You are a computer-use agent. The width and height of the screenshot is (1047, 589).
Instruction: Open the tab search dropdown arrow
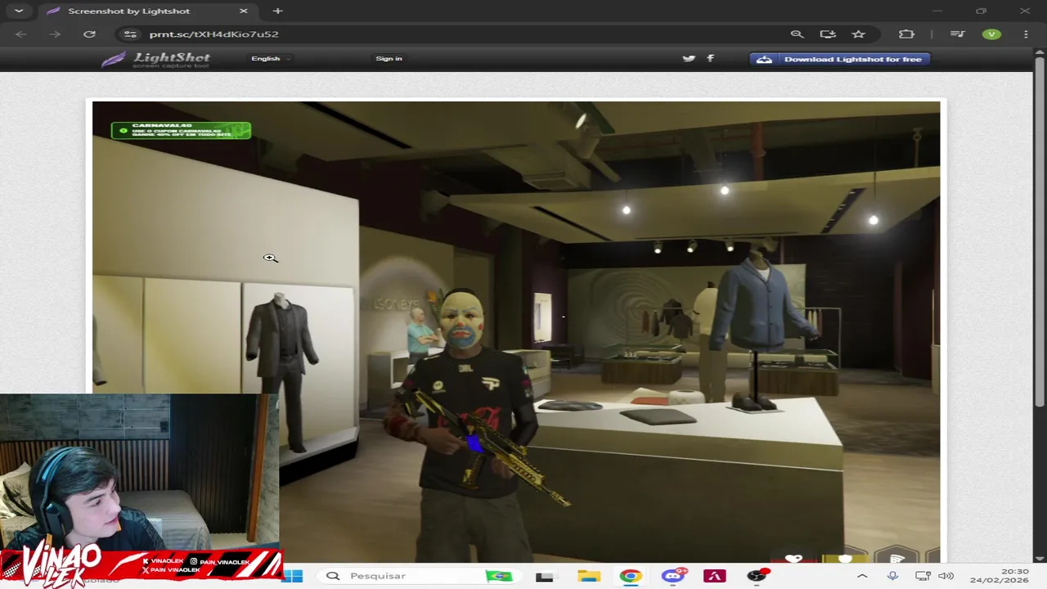click(x=19, y=11)
